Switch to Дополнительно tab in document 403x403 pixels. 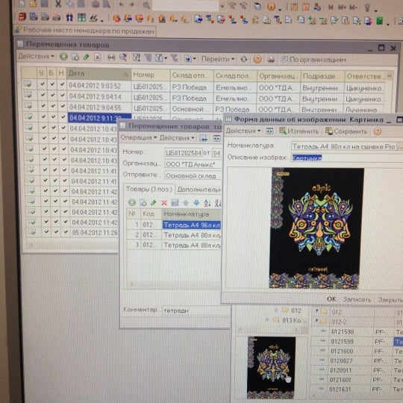click(x=199, y=190)
